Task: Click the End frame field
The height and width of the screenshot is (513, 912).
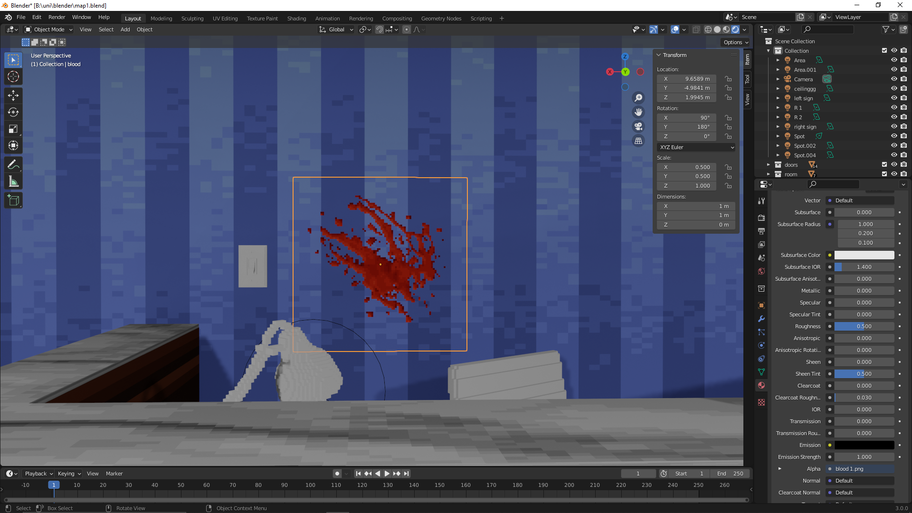Action: [x=730, y=474]
